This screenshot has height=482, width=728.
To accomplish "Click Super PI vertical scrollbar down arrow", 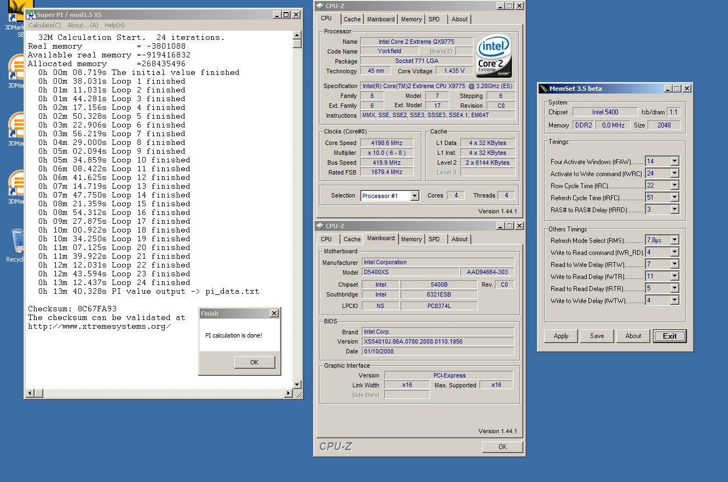I will tap(297, 385).
